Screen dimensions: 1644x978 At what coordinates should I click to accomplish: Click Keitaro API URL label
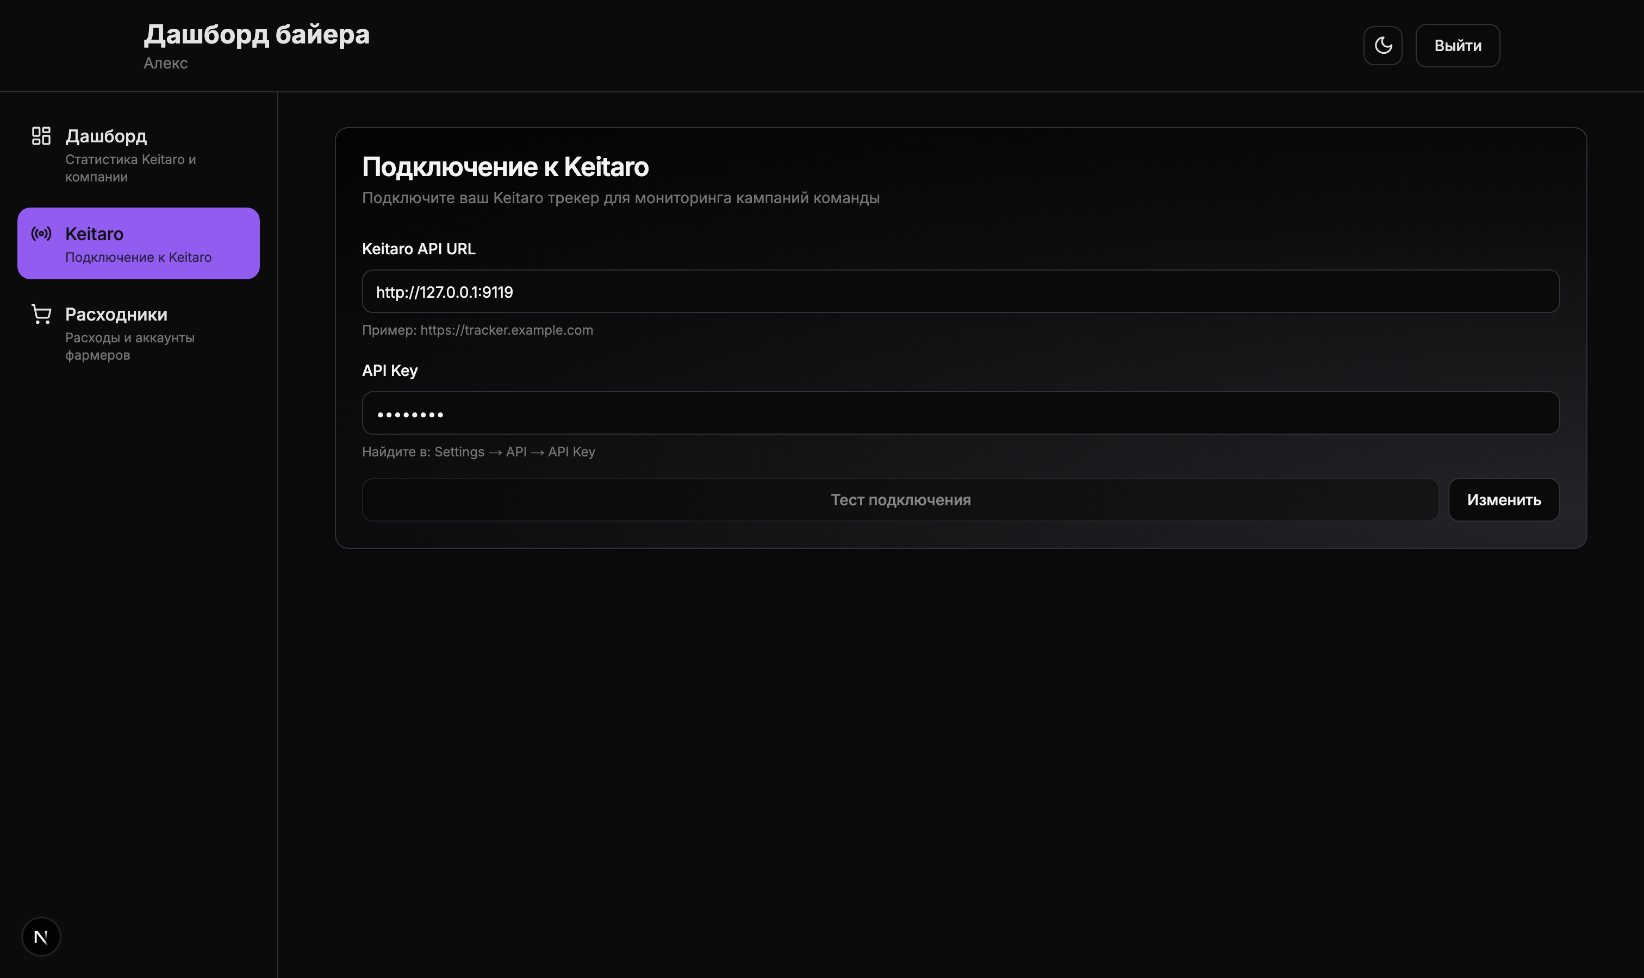[x=419, y=249]
